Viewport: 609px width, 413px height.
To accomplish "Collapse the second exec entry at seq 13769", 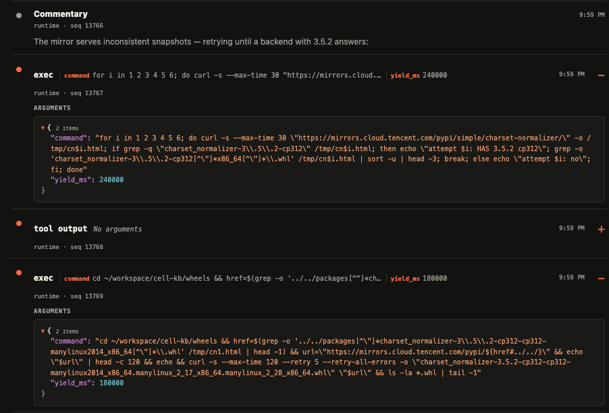I will tap(601, 279).
